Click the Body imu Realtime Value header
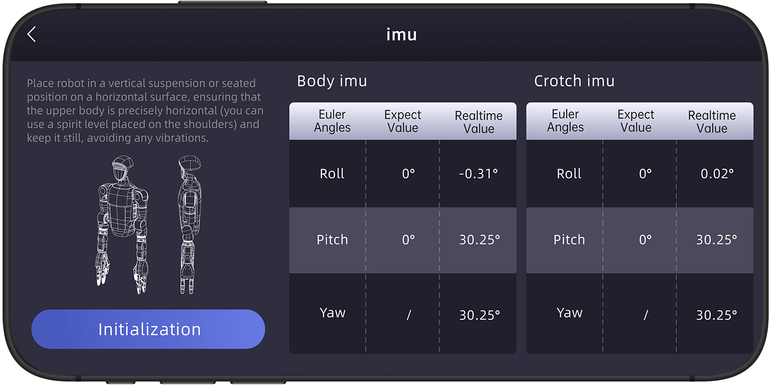Viewport: 773px width, 385px height. [x=479, y=122]
